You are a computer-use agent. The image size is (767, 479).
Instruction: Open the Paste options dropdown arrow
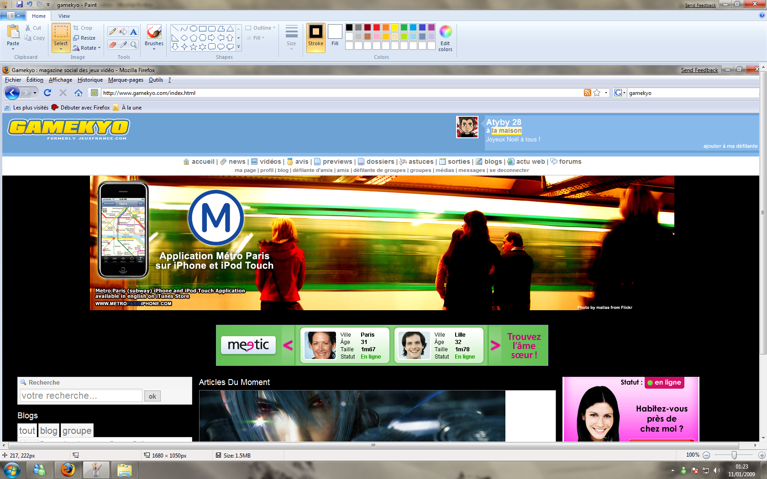tap(13, 49)
